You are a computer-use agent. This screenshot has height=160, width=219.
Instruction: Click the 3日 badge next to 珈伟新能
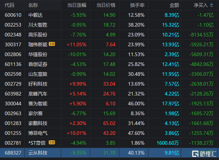pos(52,44)
